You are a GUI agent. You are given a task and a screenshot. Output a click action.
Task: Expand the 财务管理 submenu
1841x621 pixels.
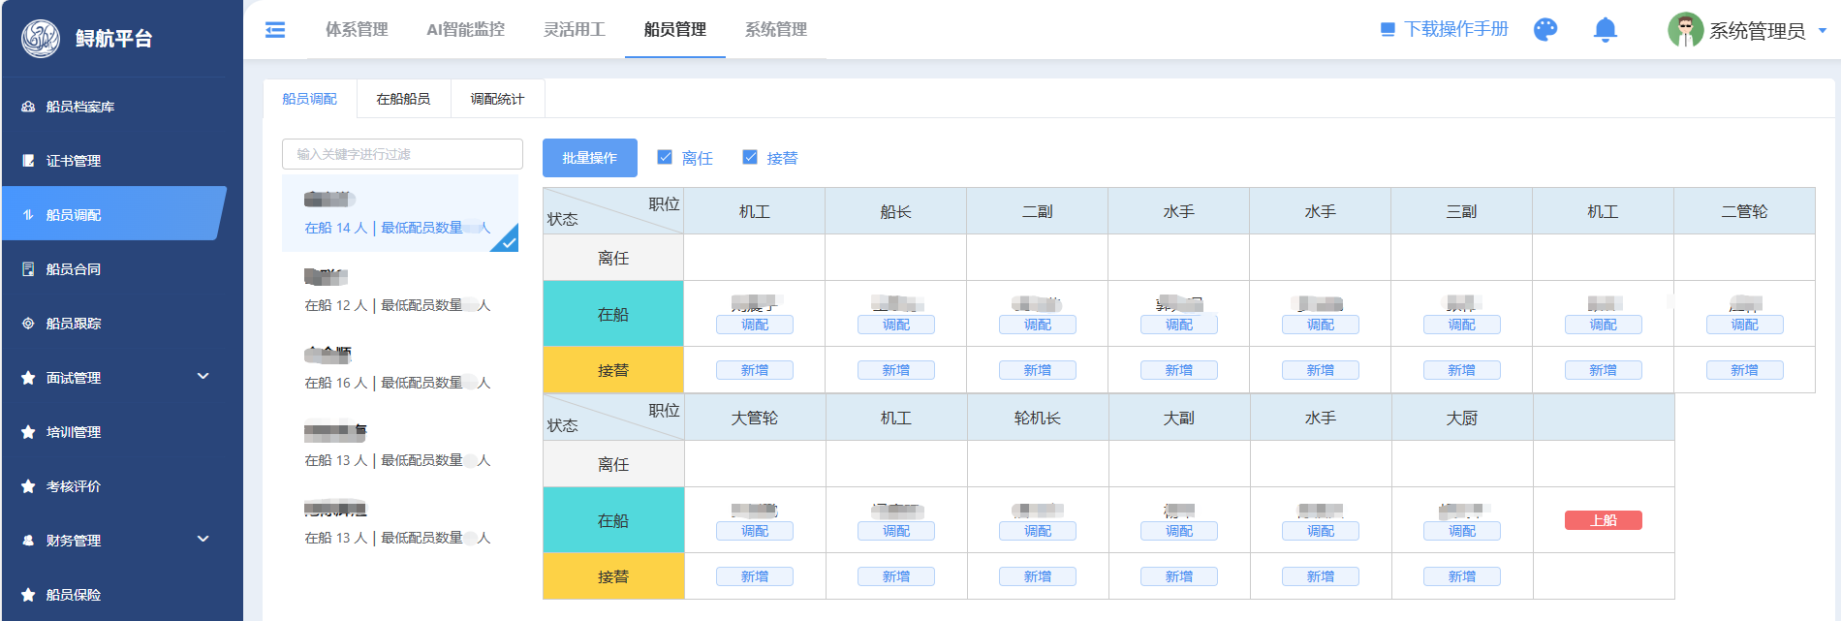pos(203,540)
